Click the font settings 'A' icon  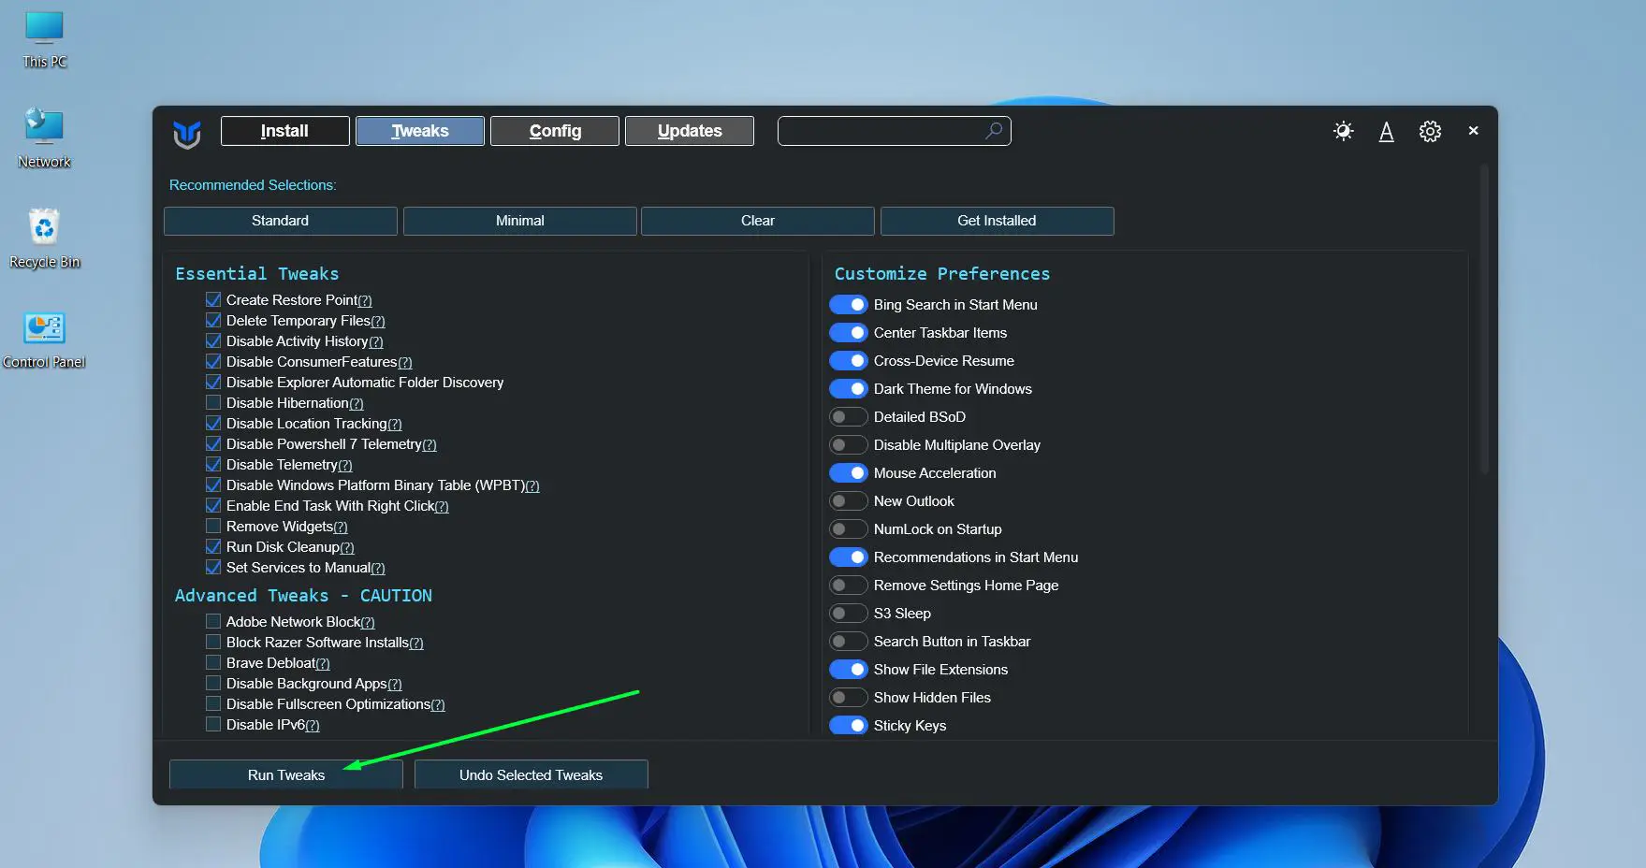1386,132
